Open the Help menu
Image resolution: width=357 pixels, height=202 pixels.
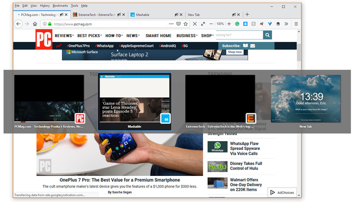[84, 6]
